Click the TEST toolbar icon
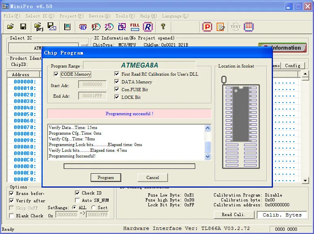 pyautogui.click(x=235, y=26)
